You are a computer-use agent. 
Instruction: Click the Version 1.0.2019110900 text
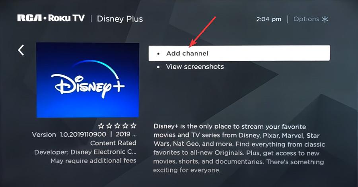point(69,134)
